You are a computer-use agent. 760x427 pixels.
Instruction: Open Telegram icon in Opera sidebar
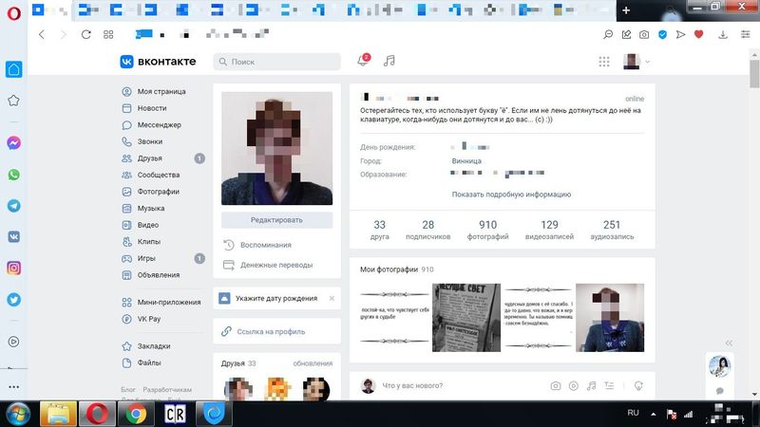[x=14, y=206]
